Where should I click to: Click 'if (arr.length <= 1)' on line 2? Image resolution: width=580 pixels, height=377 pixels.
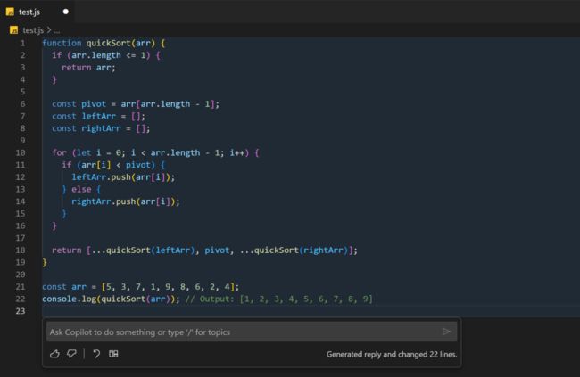[101, 55]
